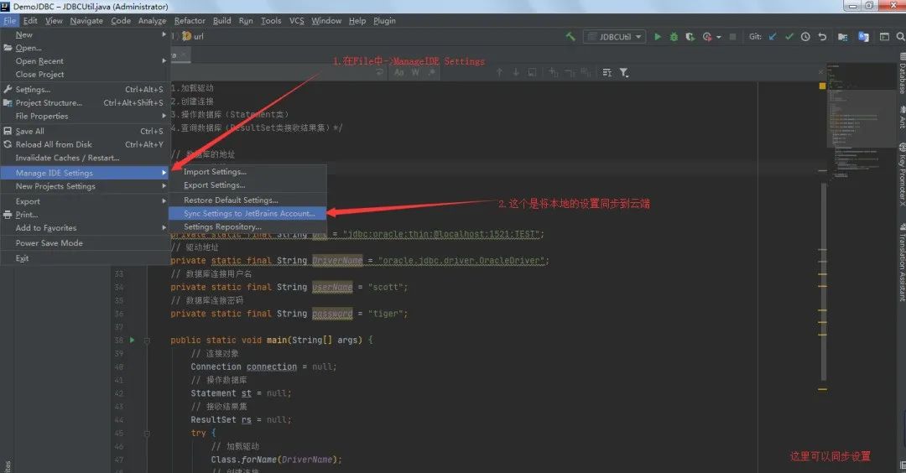Open Settings... from the File menu
Screen dimensions: 906x473
[x=85, y=90]
